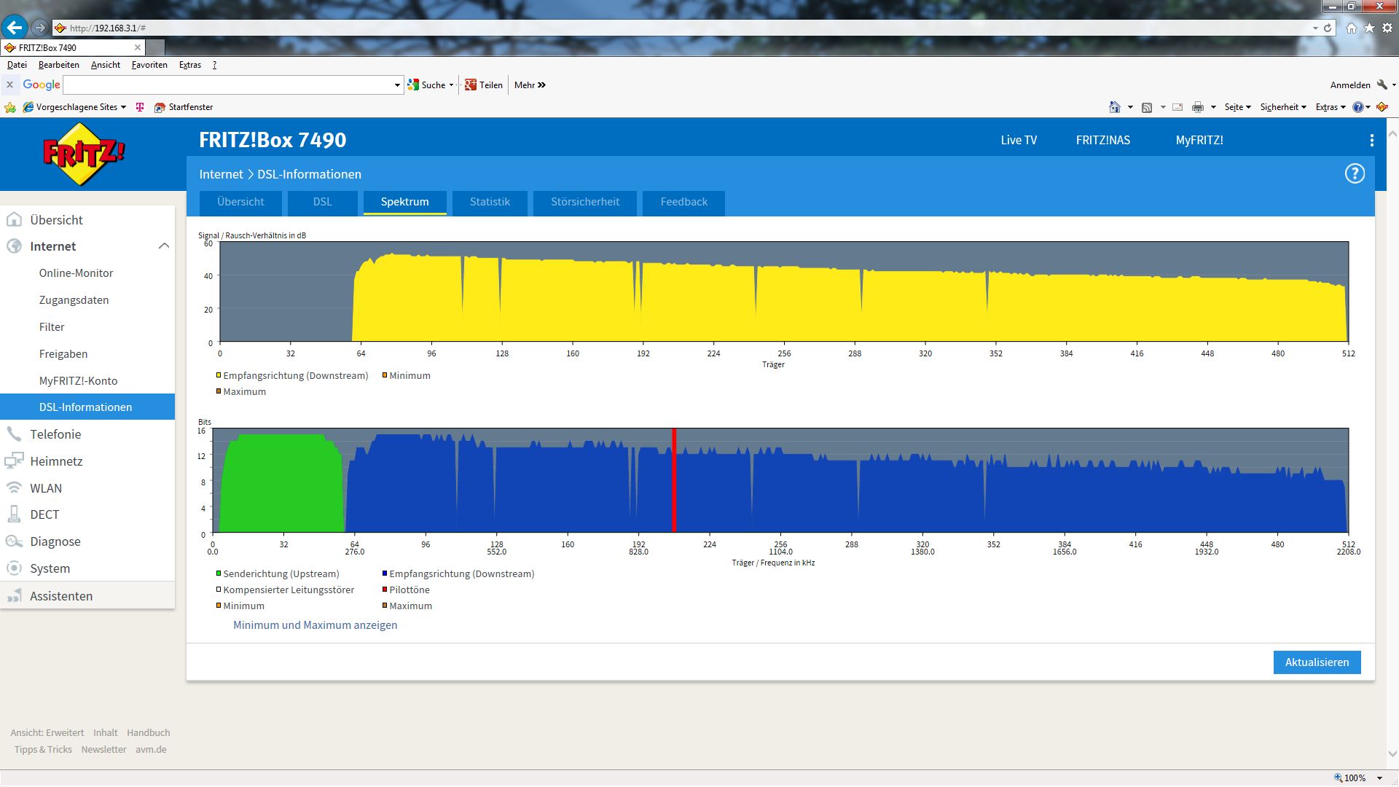Image resolution: width=1399 pixels, height=787 pixels.
Task: Click the browser forward arrow button
Action: [40, 28]
